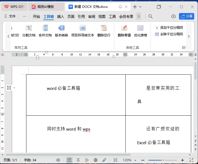
Task: Open the 文件 file menu
Action: click(10, 16)
